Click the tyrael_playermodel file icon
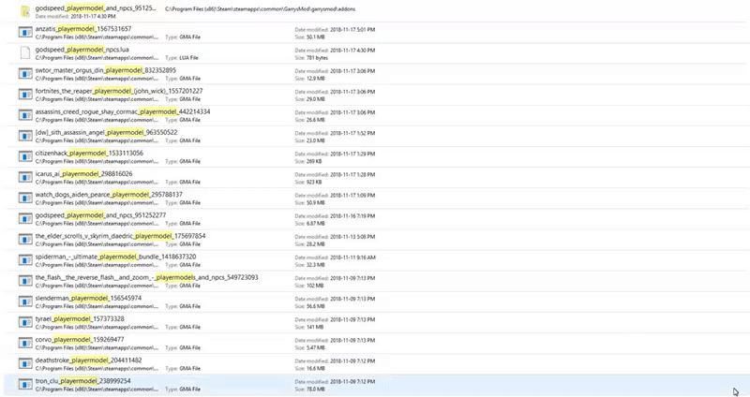The height and width of the screenshot is (397, 750). click(25, 322)
